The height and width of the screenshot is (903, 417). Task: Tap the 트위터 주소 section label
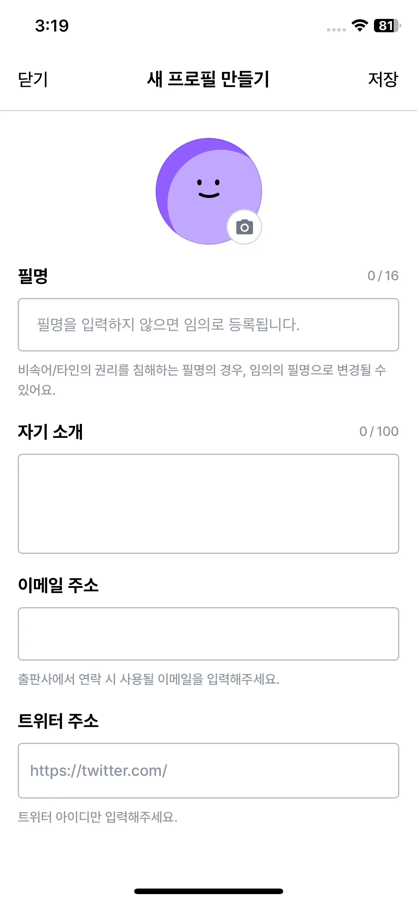click(58, 721)
